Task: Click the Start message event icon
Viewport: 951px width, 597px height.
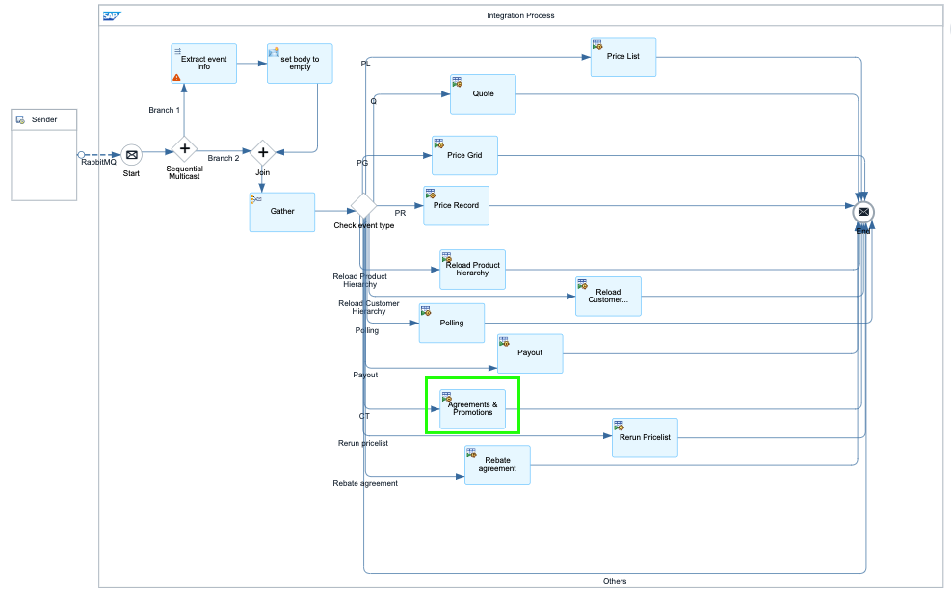Action: 131,154
